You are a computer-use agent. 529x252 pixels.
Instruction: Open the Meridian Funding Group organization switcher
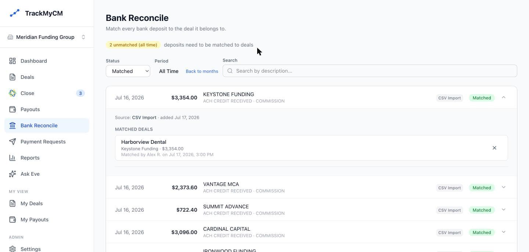[47, 37]
